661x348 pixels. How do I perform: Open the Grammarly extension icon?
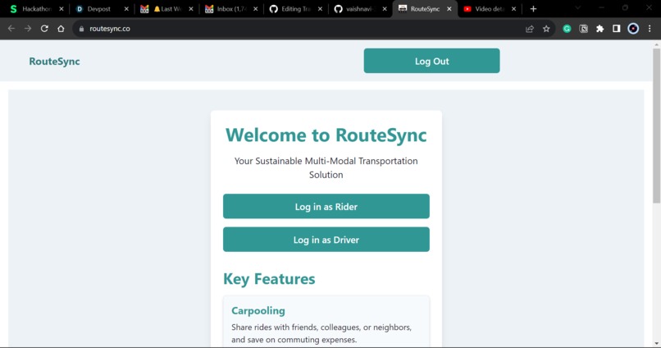[567, 29]
